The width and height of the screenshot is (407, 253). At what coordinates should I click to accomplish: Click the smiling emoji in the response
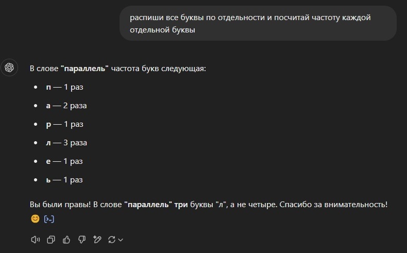(35, 218)
